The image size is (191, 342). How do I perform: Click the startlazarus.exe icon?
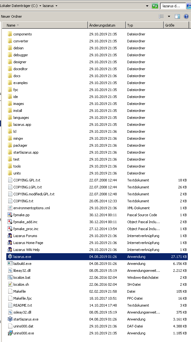[x=10, y=319]
